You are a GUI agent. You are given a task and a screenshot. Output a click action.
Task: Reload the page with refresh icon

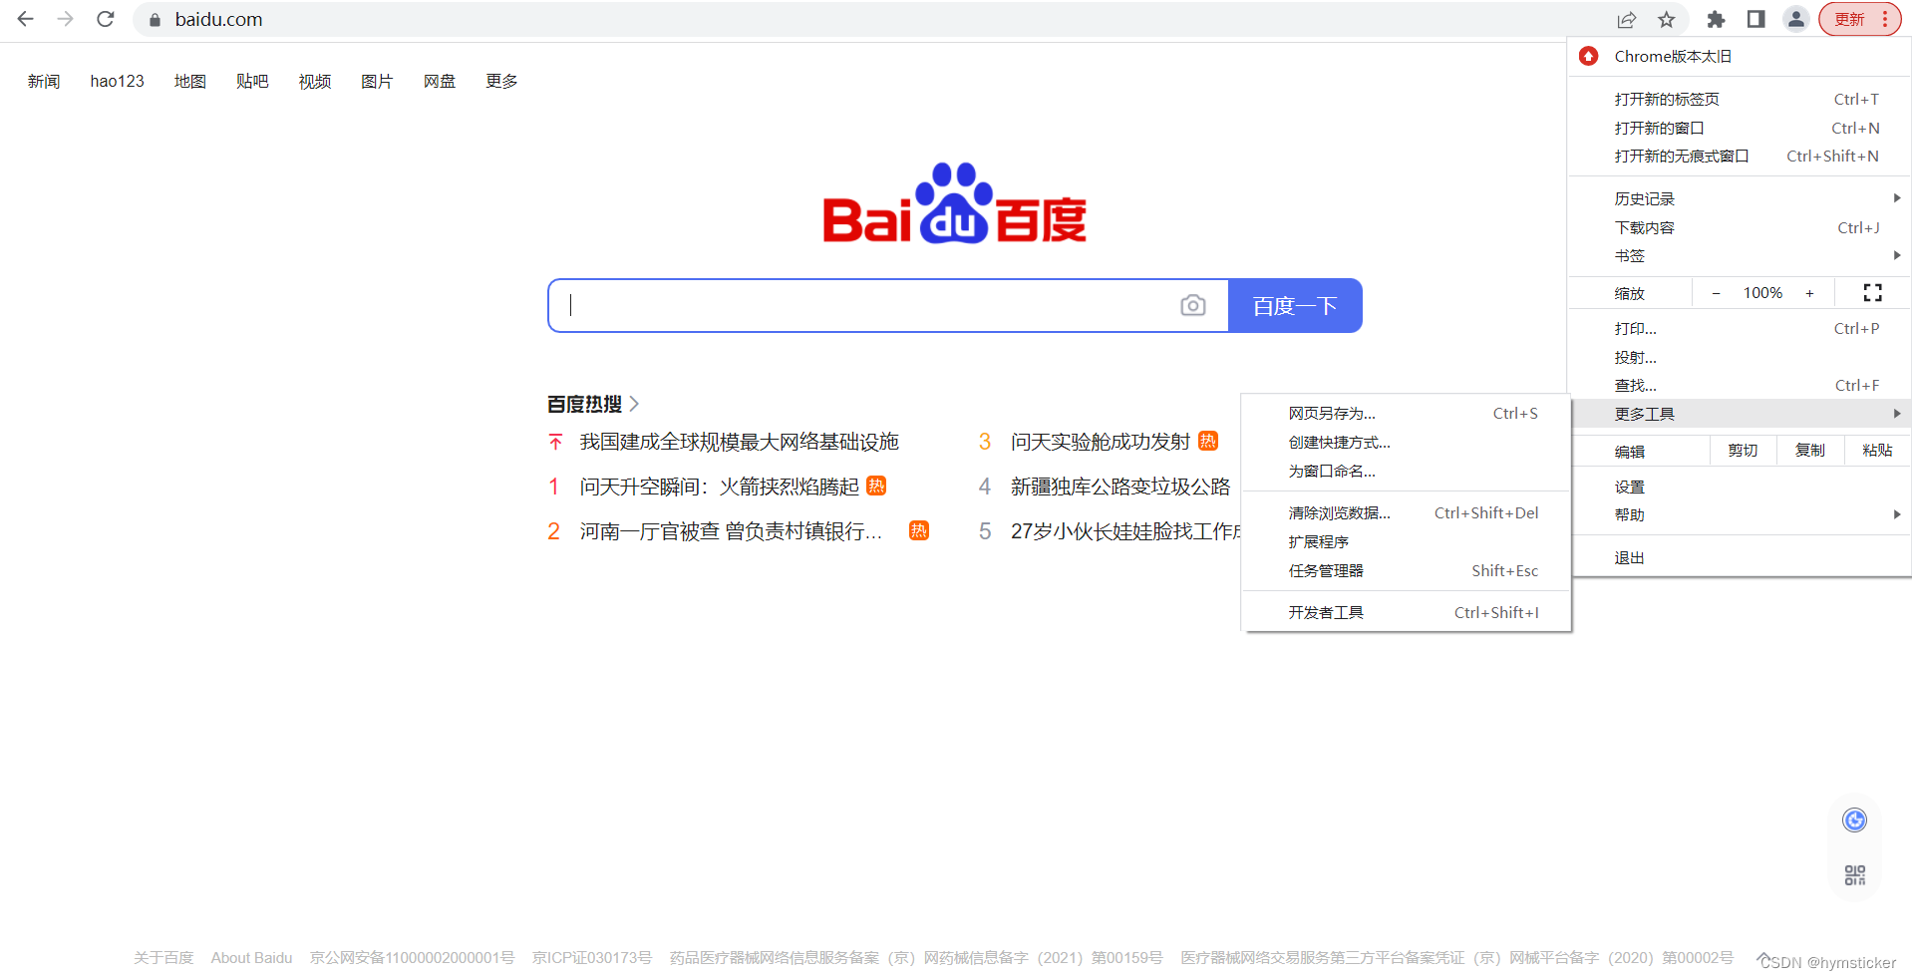tap(106, 19)
